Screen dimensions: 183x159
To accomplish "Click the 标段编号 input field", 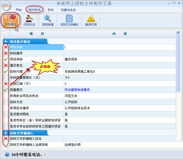I will point(120,53).
